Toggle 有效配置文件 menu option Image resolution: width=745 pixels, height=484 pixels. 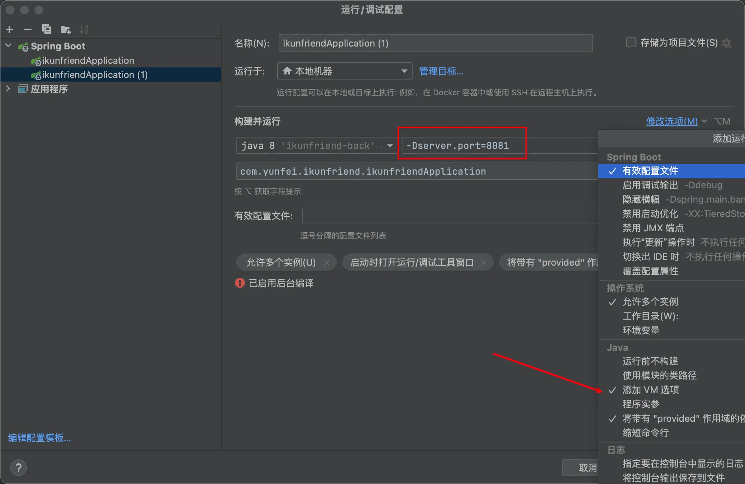tap(672, 171)
